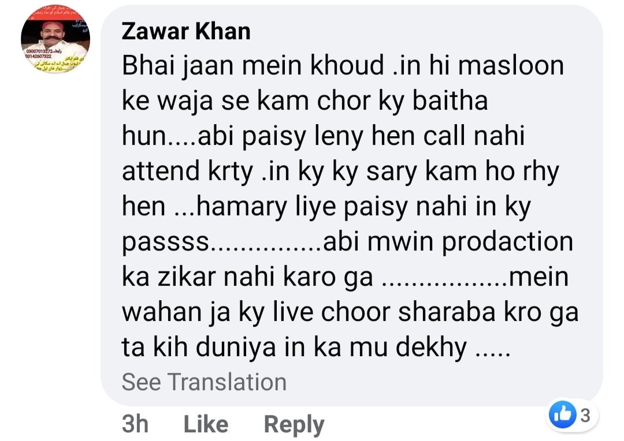Open Zawar Khan's profile picture
The height and width of the screenshot is (441, 624).
[55, 39]
